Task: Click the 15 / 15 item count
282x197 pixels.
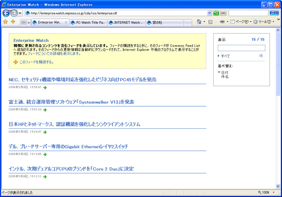Action: tap(258, 39)
